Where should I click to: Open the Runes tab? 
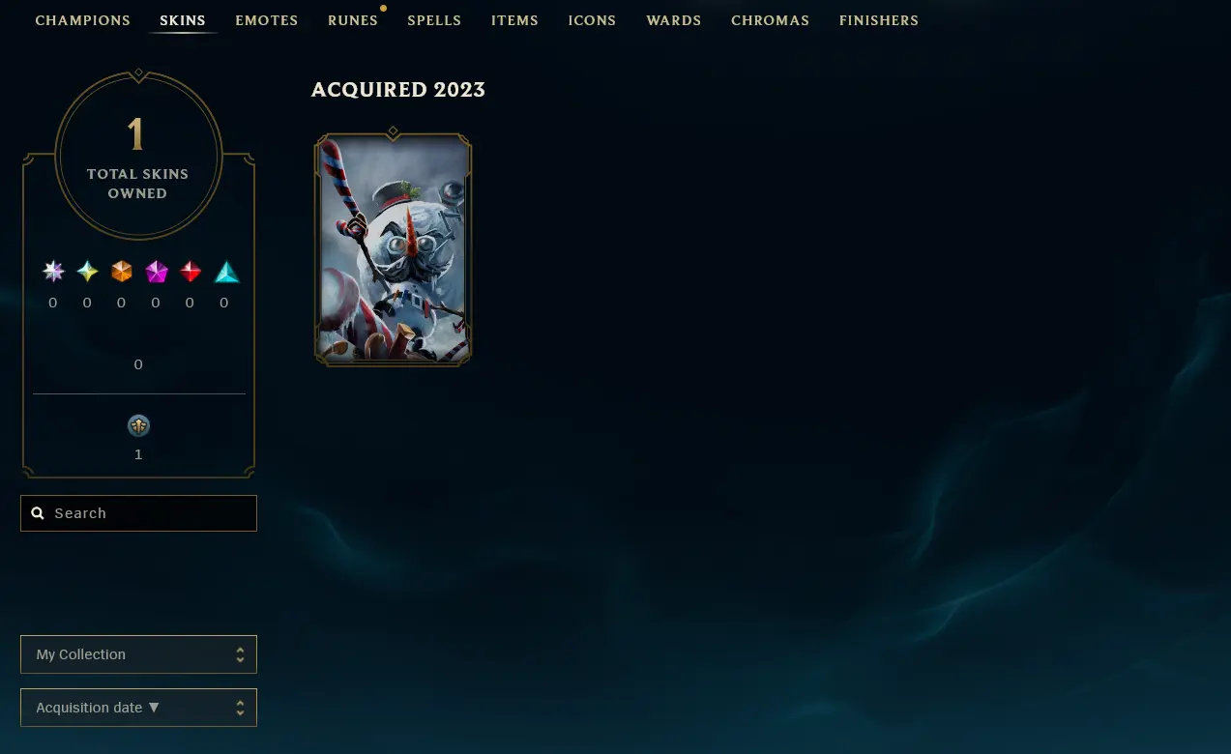[x=353, y=20]
